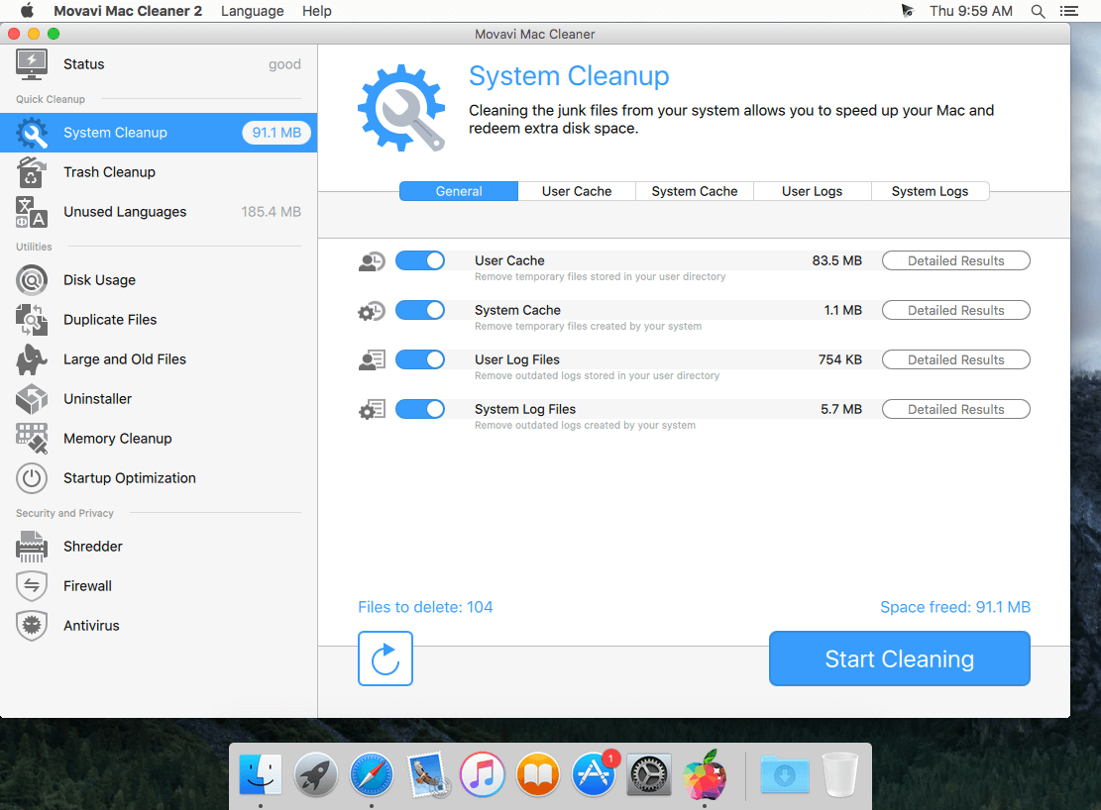This screenshot has height=810, width=1101.
Task: Disable the System Cache toggle
Action: pyautogui.click(x=420, y=310)
